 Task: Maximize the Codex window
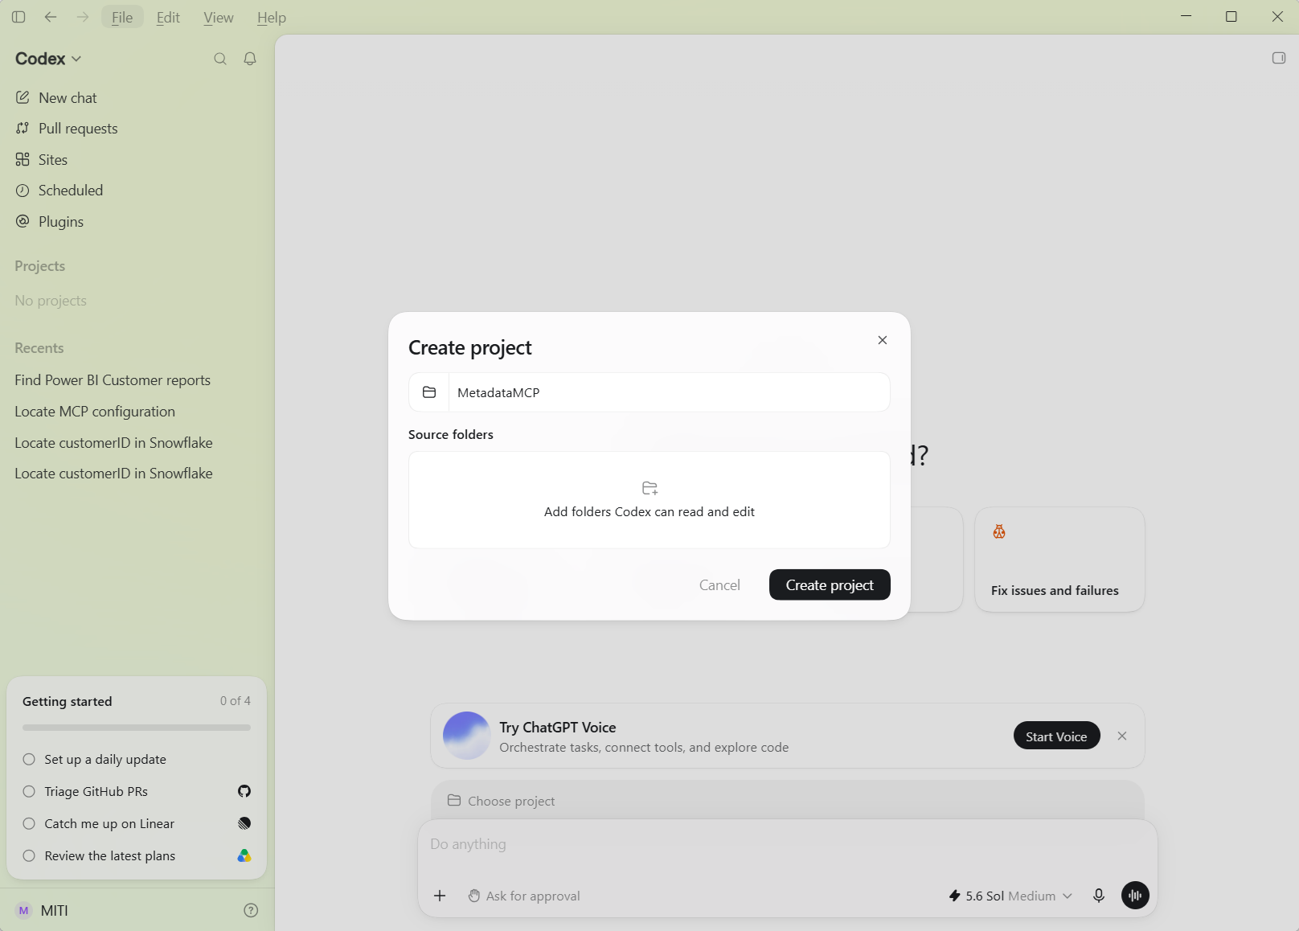1231,17
